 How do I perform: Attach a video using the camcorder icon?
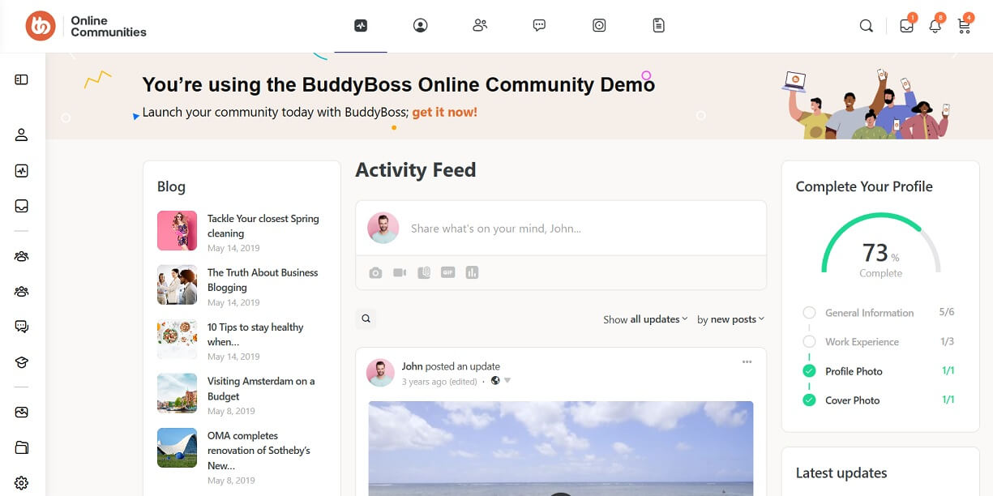(x=400, y=273)
